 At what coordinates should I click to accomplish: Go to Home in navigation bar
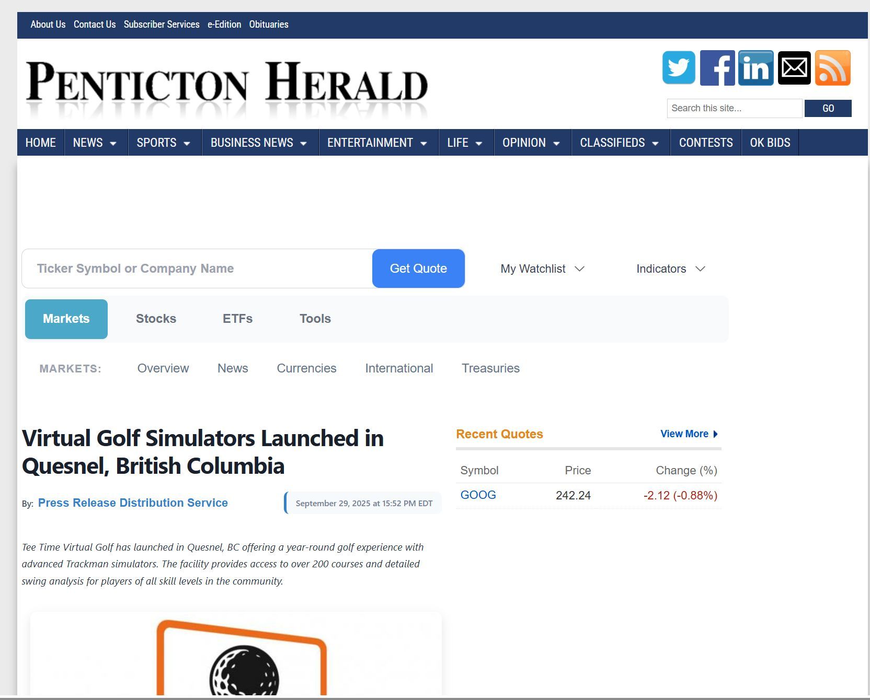[x=41, y=143]
